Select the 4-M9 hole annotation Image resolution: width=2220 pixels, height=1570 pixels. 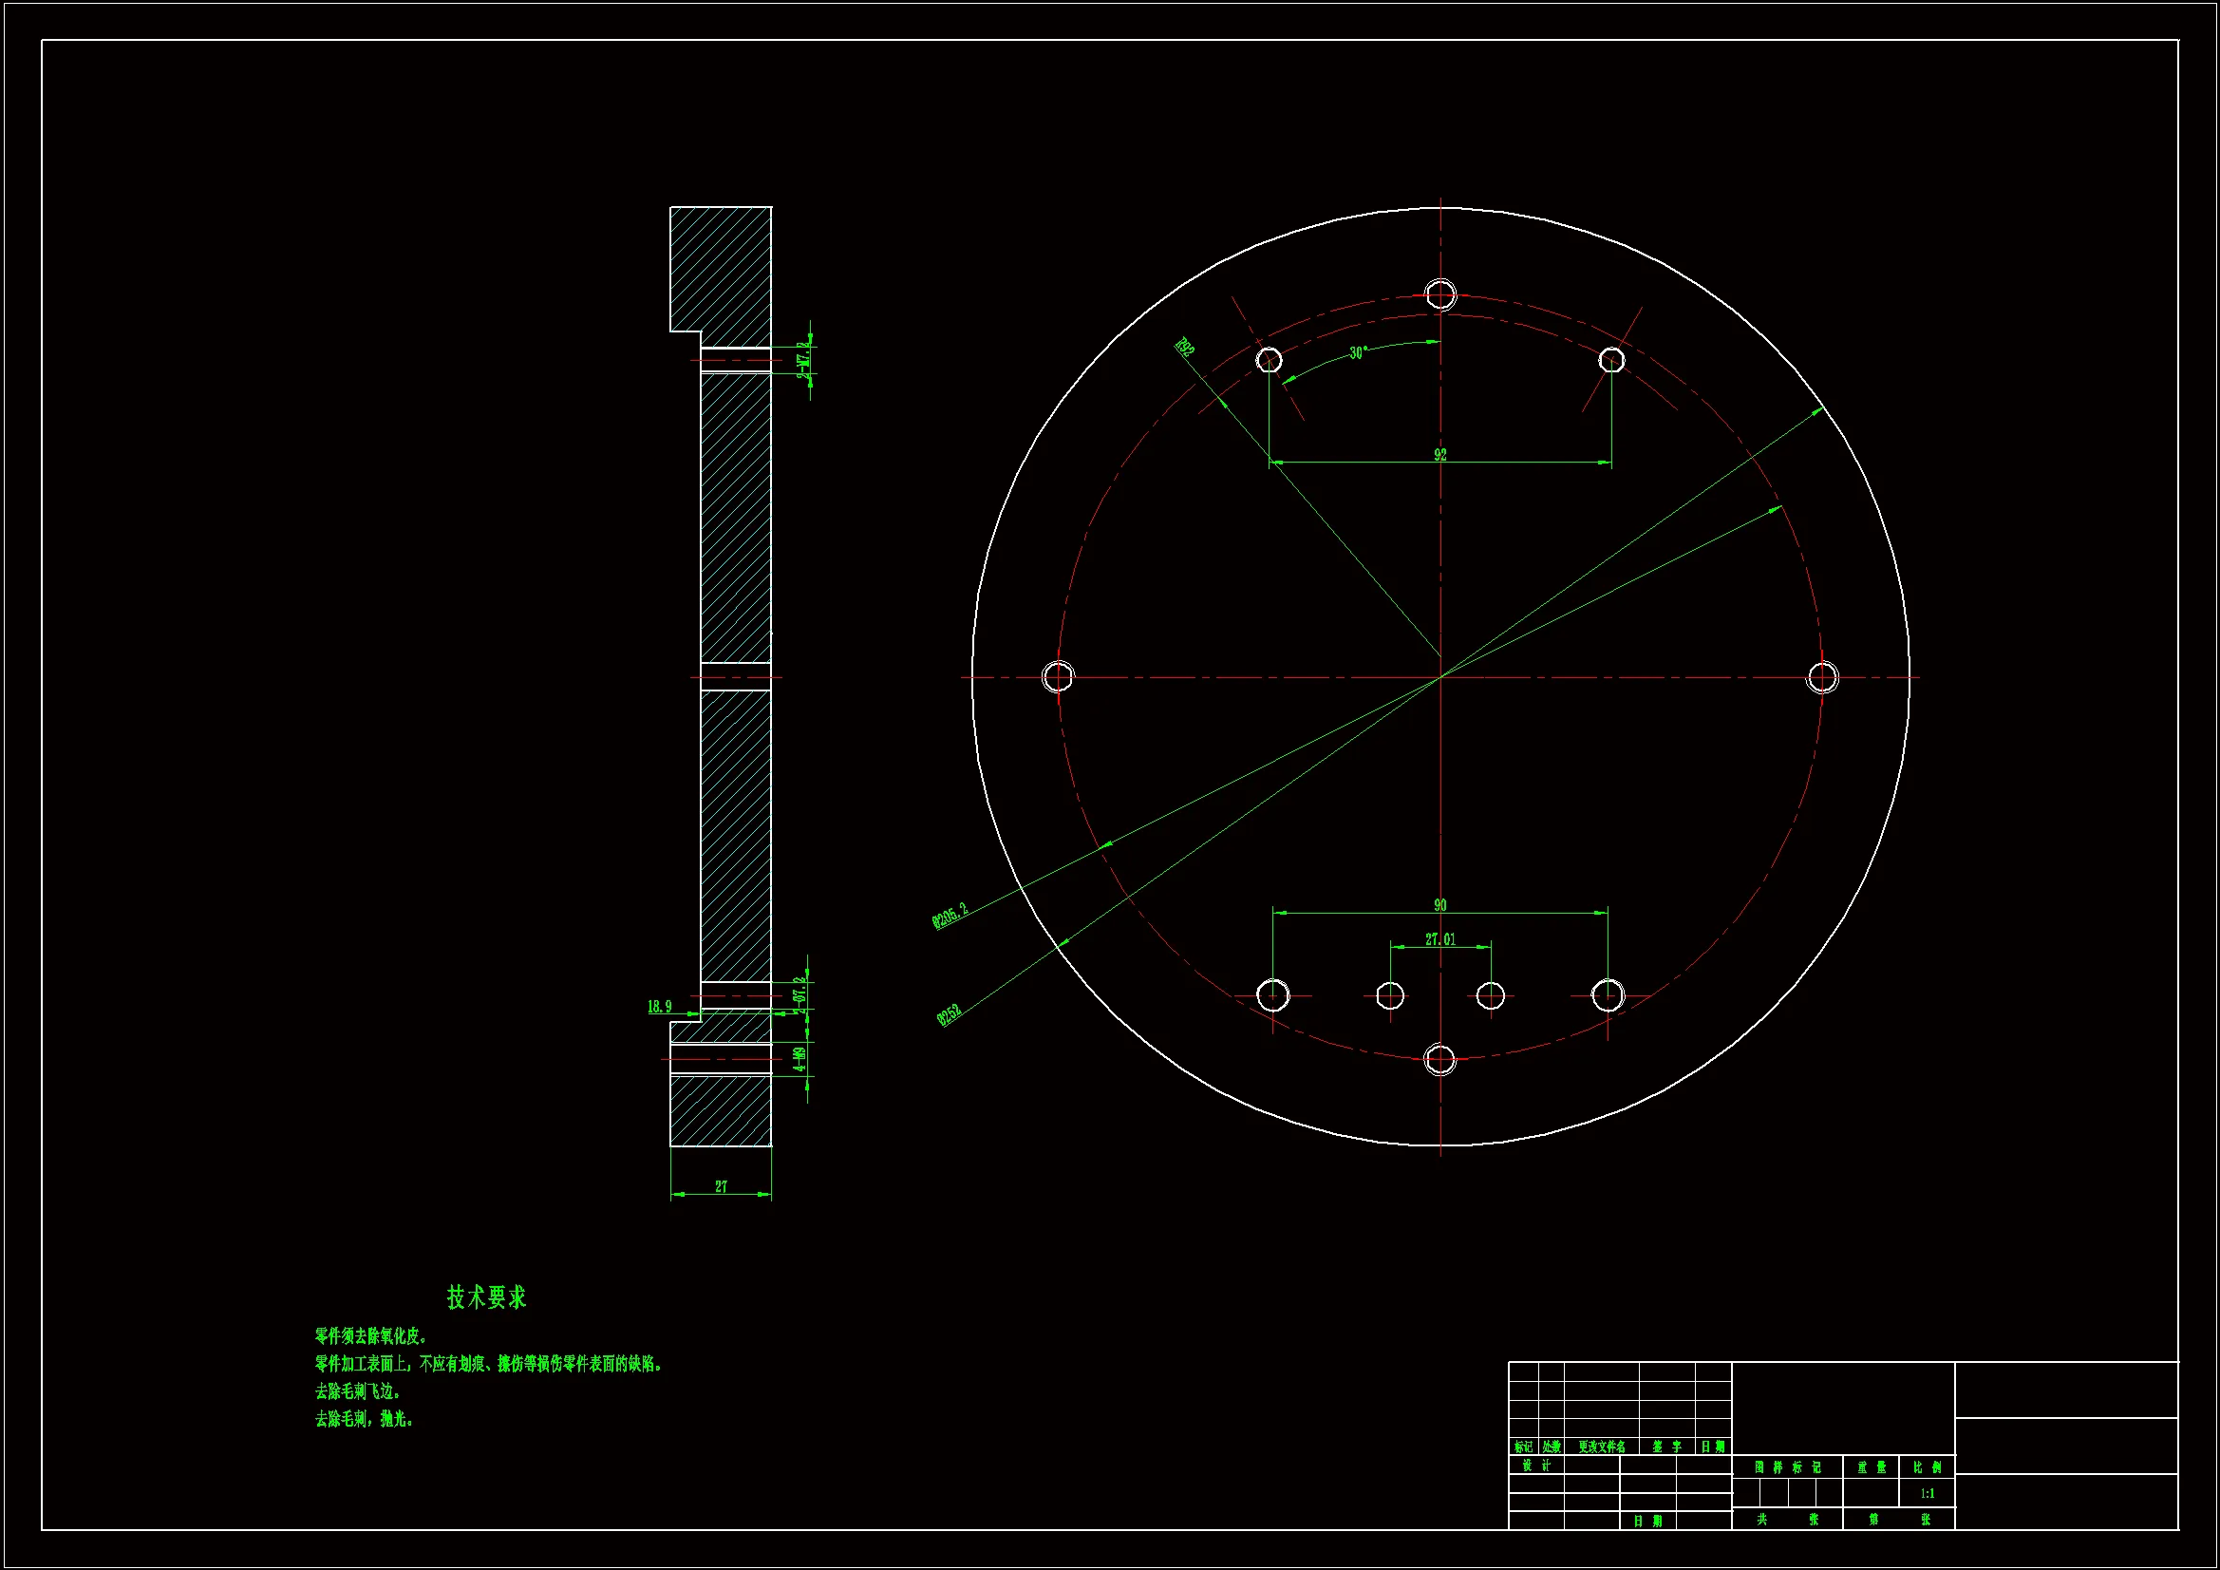coord(800,1058)
